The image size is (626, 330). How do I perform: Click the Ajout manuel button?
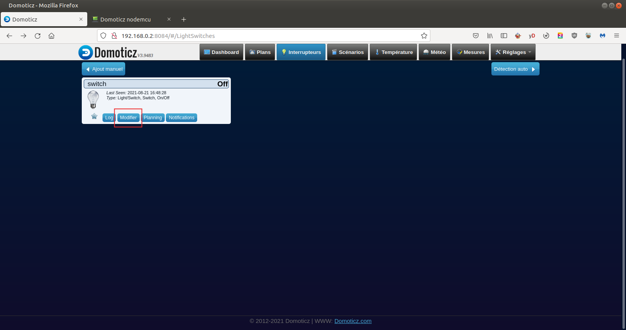tap(104, 69)
